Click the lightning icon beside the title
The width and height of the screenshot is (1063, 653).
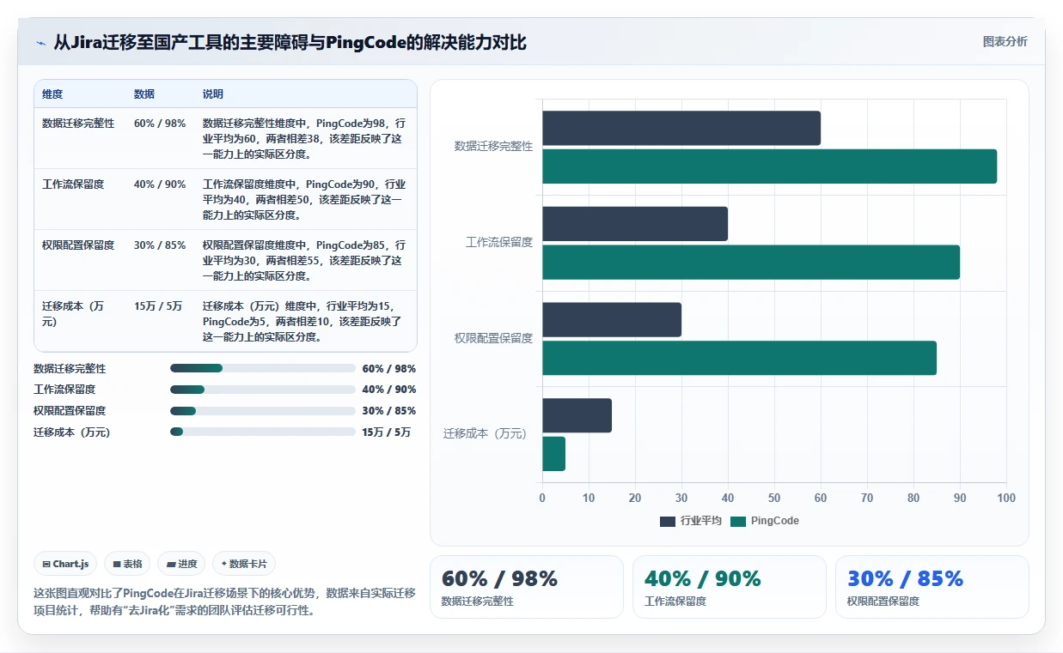(41, 43)
